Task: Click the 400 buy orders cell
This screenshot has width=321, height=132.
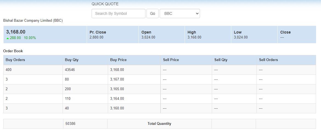Action: 33,70
